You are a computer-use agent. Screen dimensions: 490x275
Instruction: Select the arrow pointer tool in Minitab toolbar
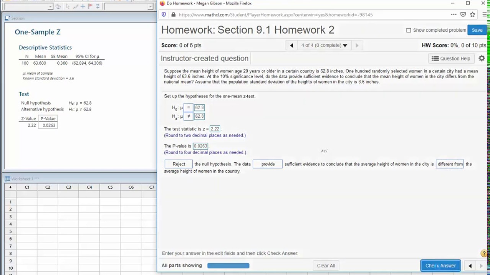68,6
